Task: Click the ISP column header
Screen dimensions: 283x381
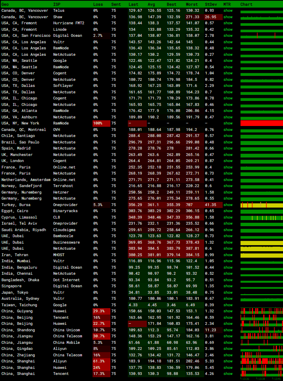Action: [57, 5]
